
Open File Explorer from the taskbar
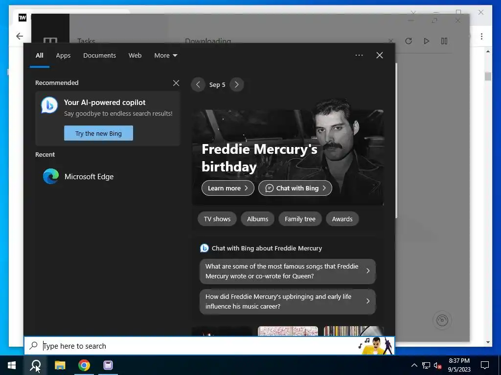(60, 365)
